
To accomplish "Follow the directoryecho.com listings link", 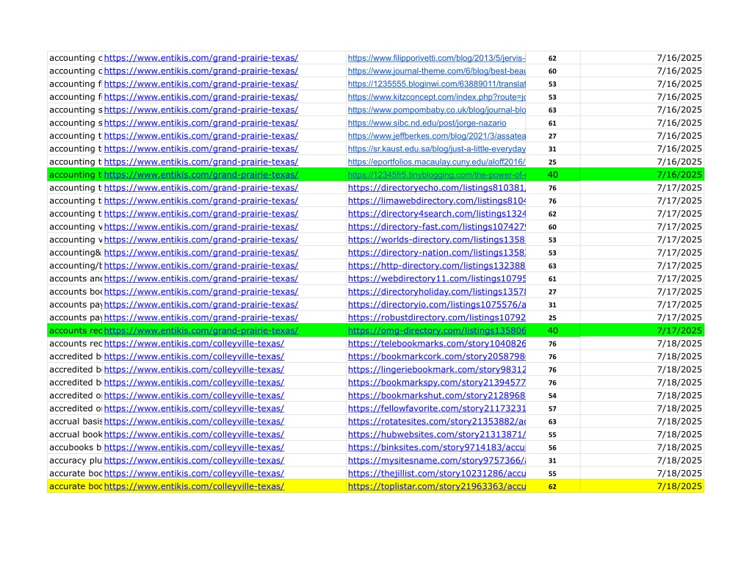I will [x=436, y=187].
